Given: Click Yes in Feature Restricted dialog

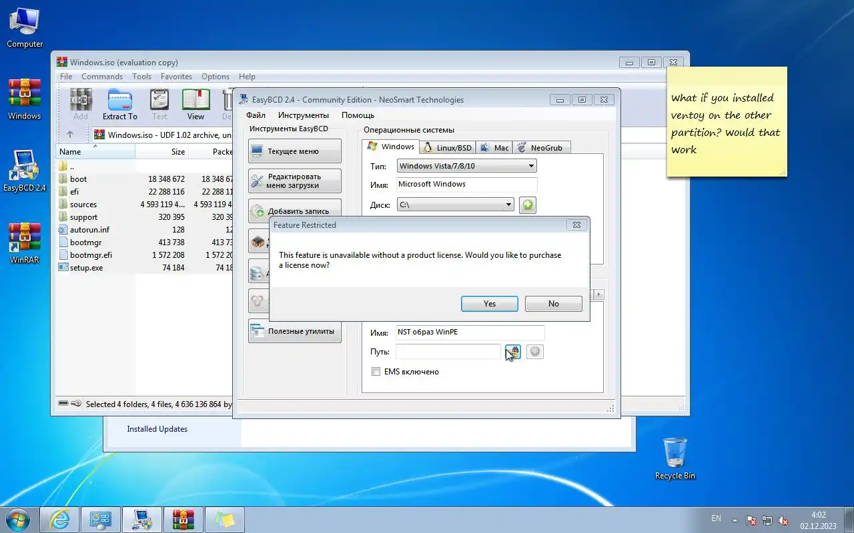Looking at the screenshot, I should (489, 304).
